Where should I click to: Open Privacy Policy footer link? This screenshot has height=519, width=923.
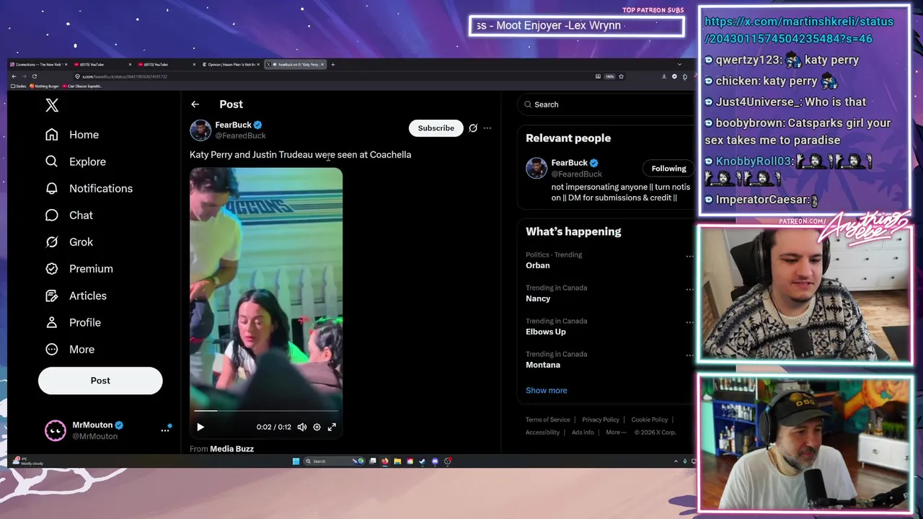[601, 420]
